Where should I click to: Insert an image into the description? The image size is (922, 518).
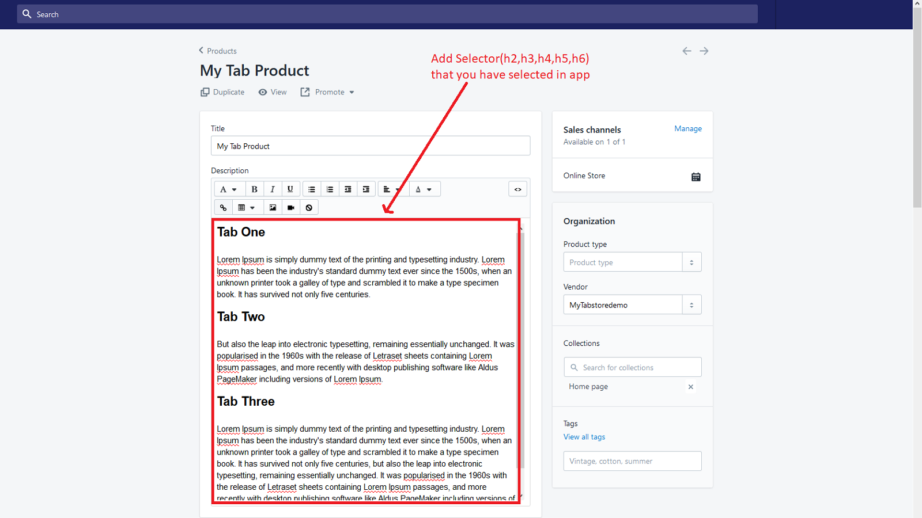272,207
